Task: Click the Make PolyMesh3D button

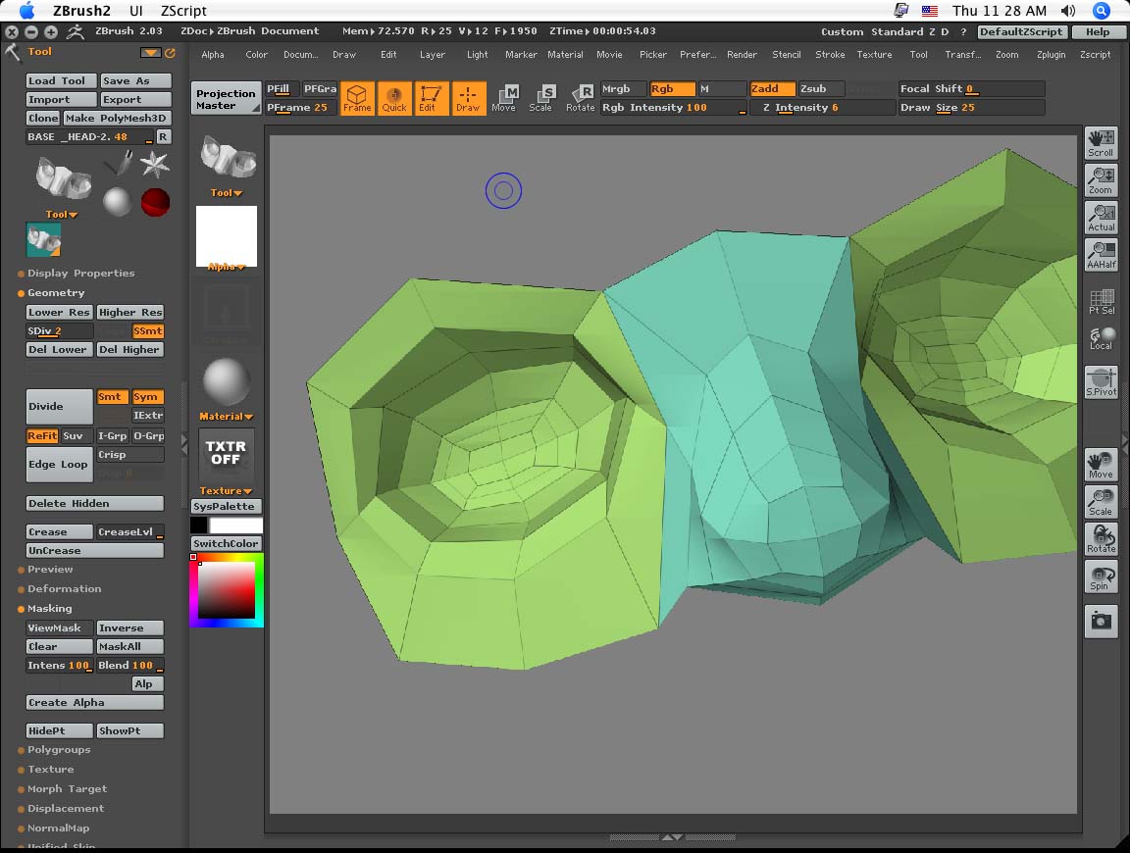Action: pyautogui.click(x=117, y=119)
